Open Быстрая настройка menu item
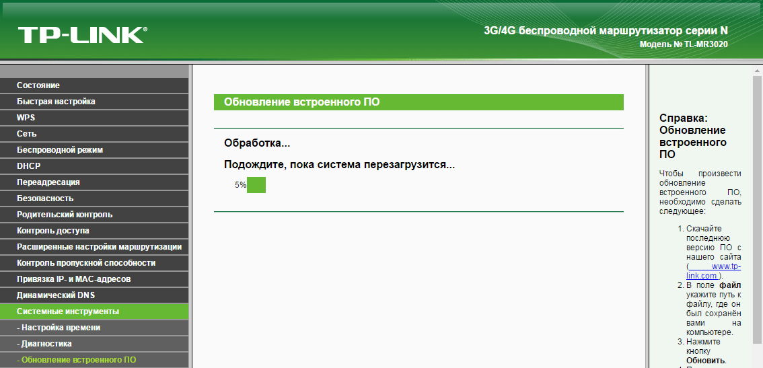The image size is (763, 368). [56, 102]
